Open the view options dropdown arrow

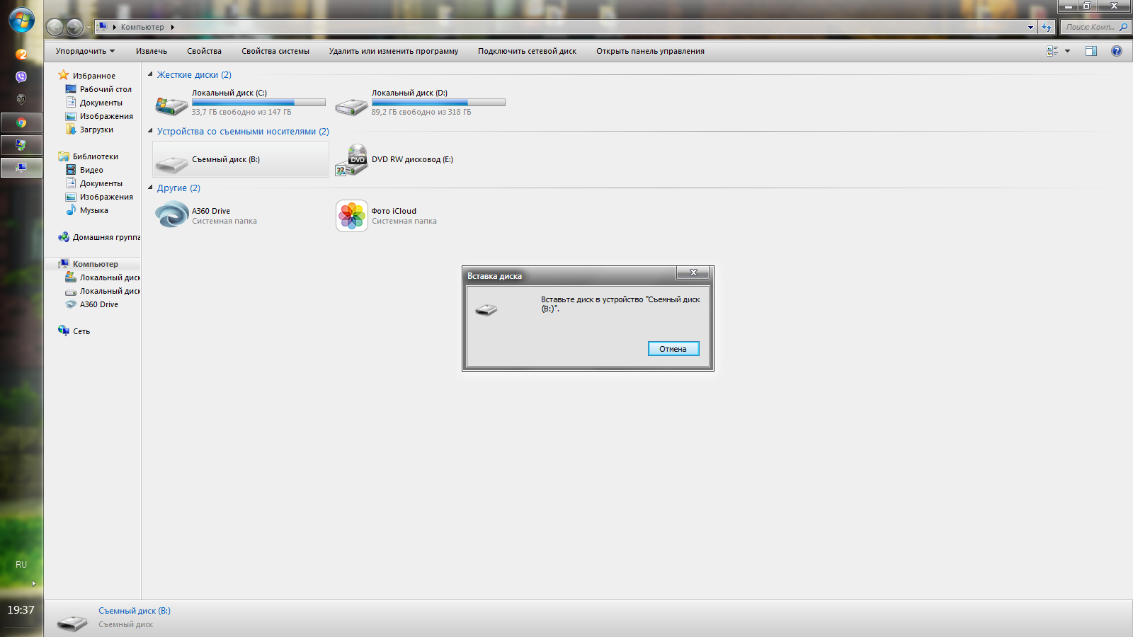(1067, 51)
